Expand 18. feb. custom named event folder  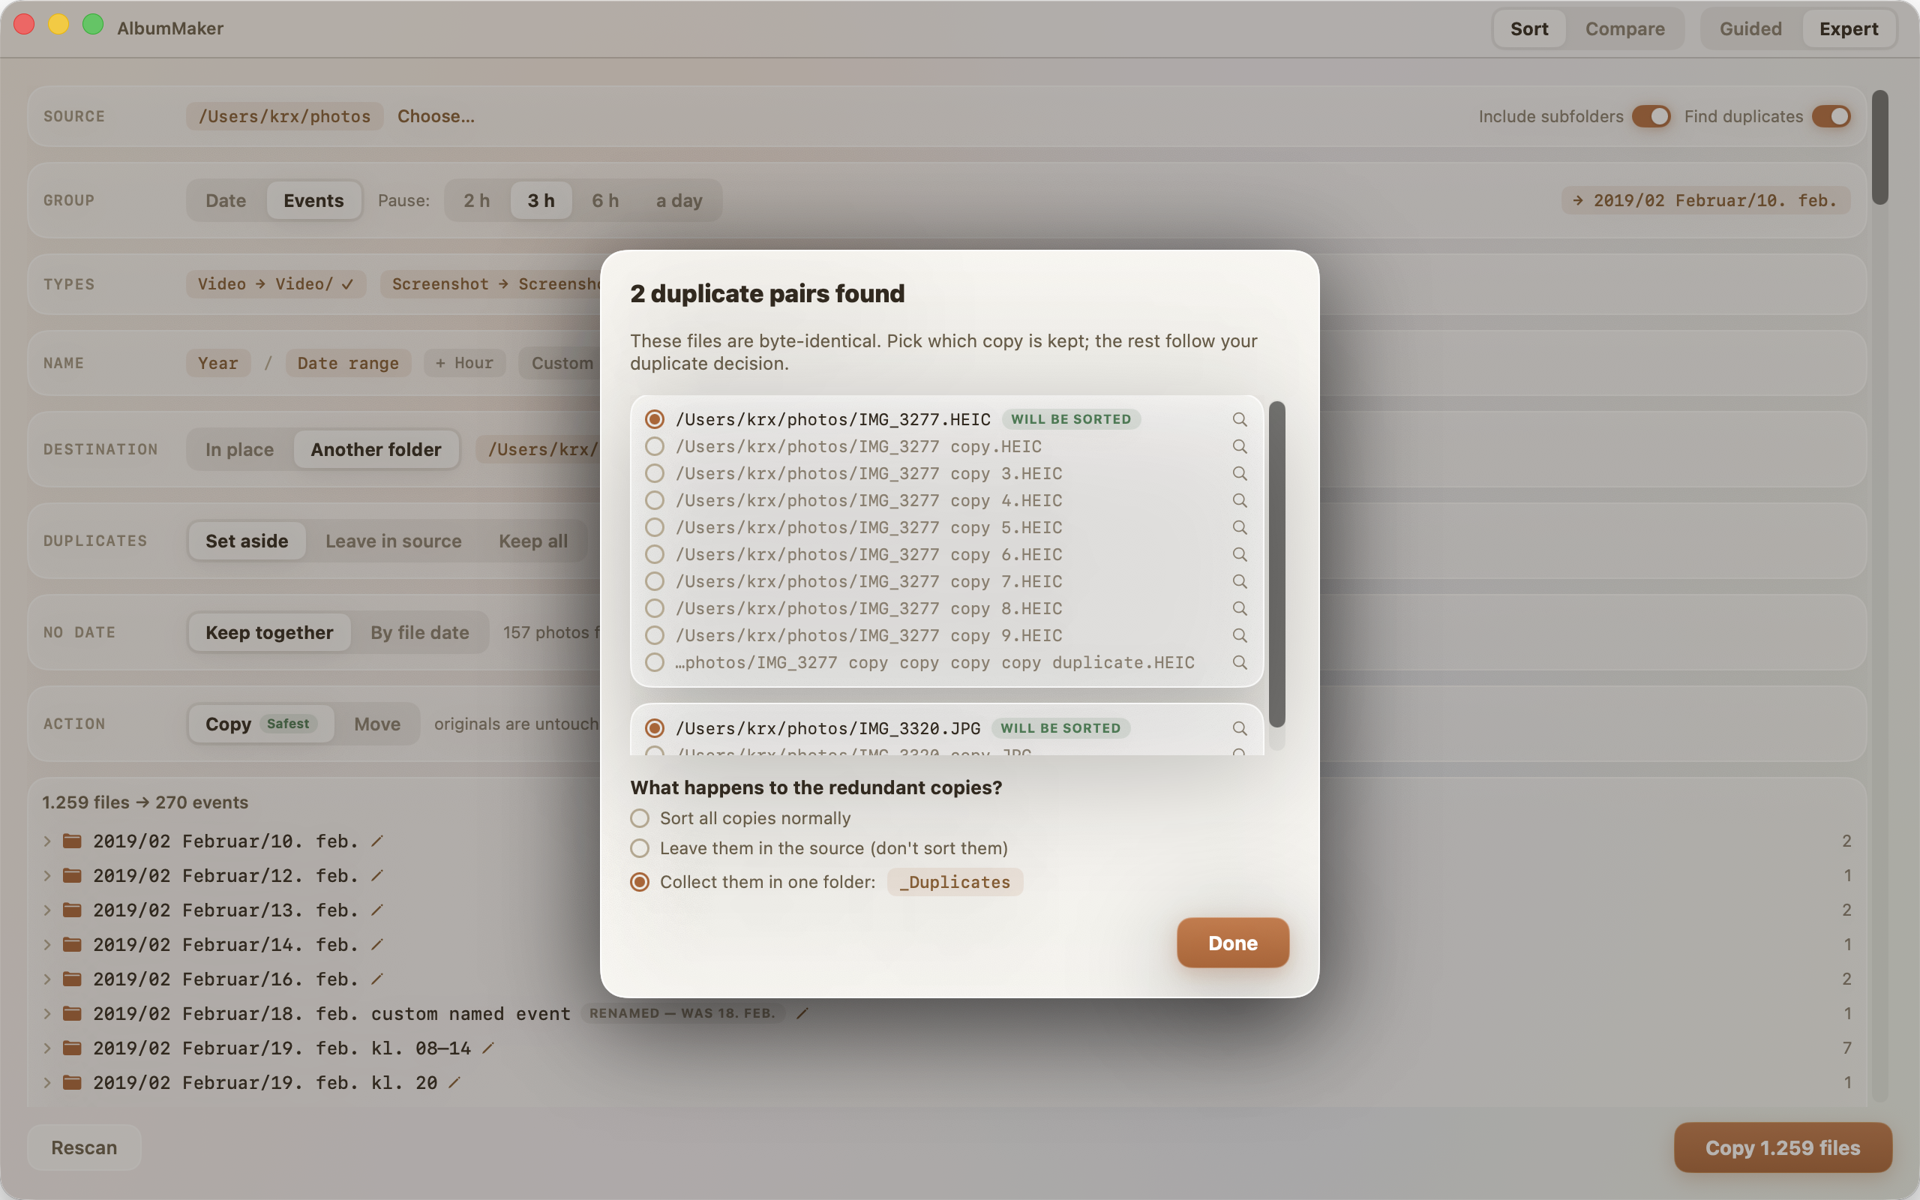[46, 1012]
